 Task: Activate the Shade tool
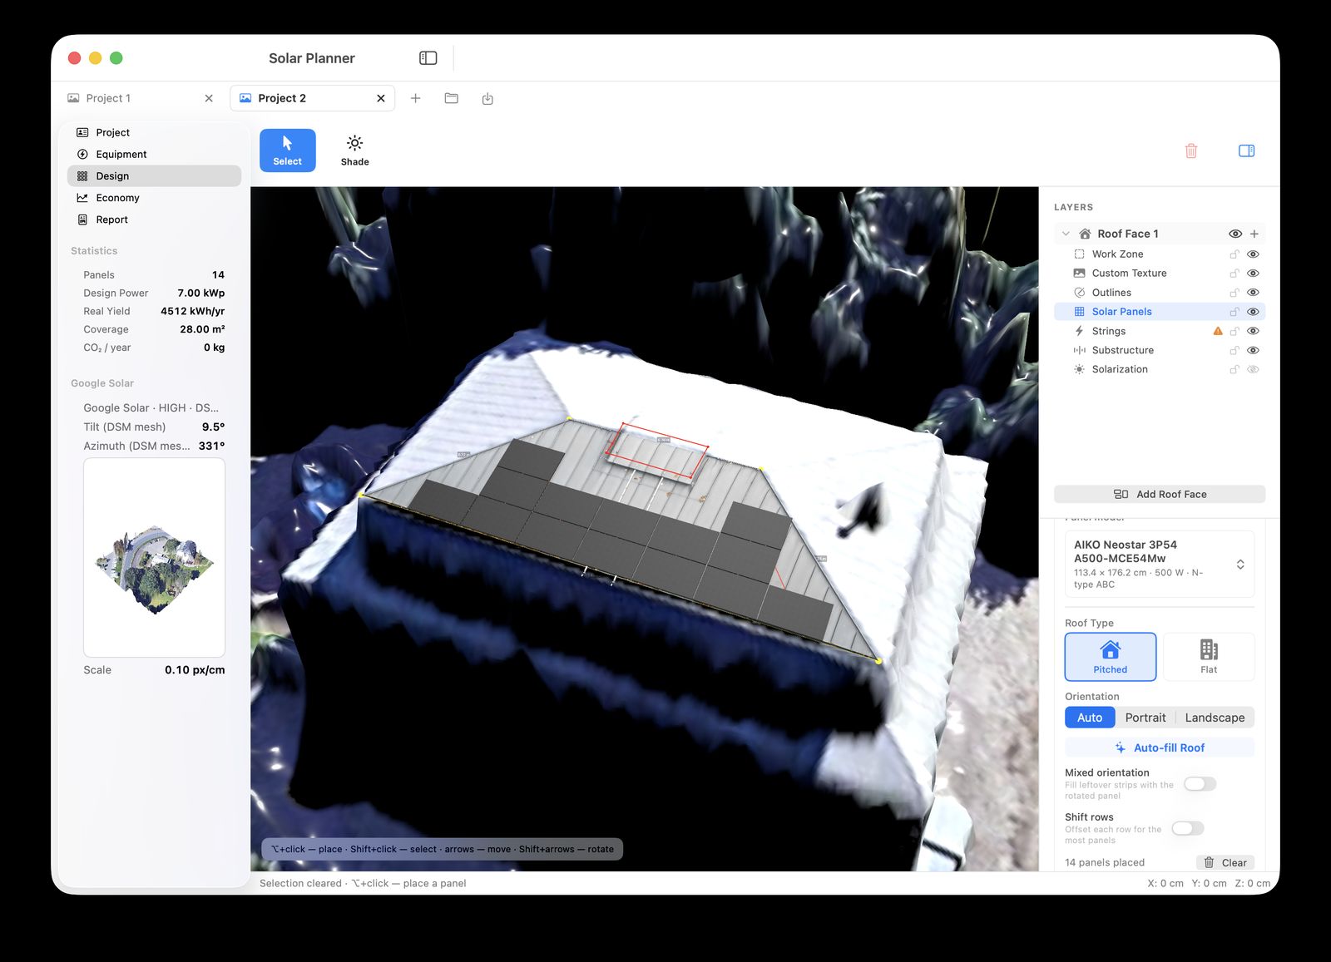tap(354, 150)
